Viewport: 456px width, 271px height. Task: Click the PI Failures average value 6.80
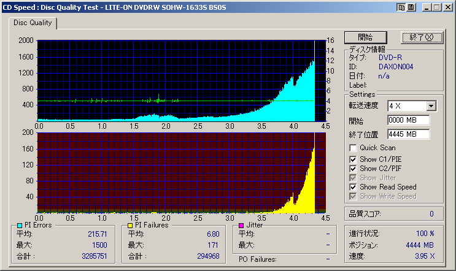click(x=213, y=234)
